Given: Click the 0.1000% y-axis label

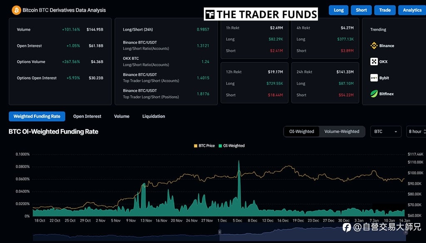Looking at the screenshot, I should tap(22, 154).
